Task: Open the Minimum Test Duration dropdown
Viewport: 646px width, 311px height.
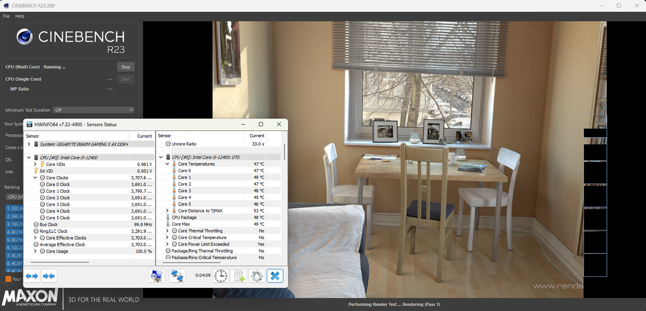Action: coord(94,110)
